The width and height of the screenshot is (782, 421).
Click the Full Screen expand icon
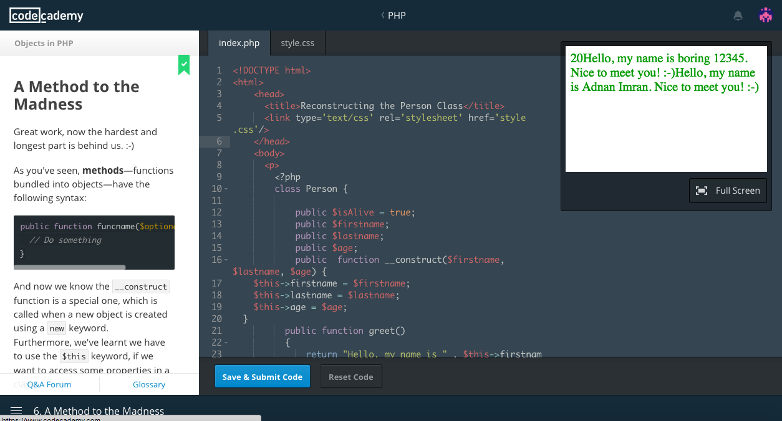pos(702,191)
